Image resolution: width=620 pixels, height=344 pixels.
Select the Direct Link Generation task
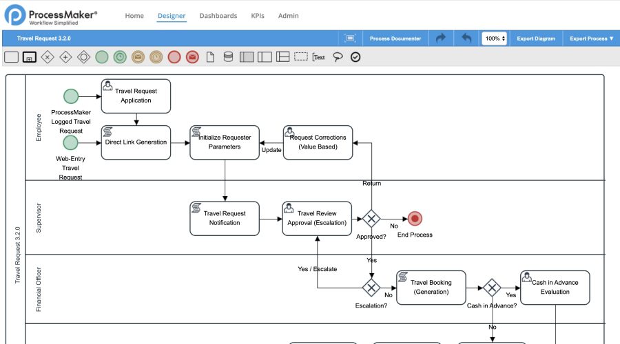pos(136,142)
